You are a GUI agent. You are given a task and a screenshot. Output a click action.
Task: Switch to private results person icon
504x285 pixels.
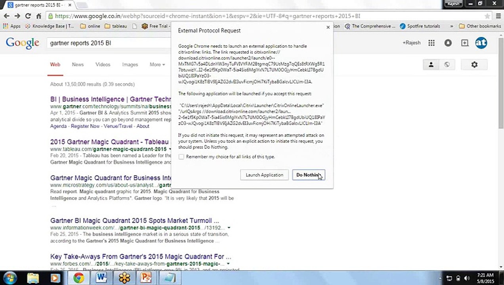tap(431, 65)
